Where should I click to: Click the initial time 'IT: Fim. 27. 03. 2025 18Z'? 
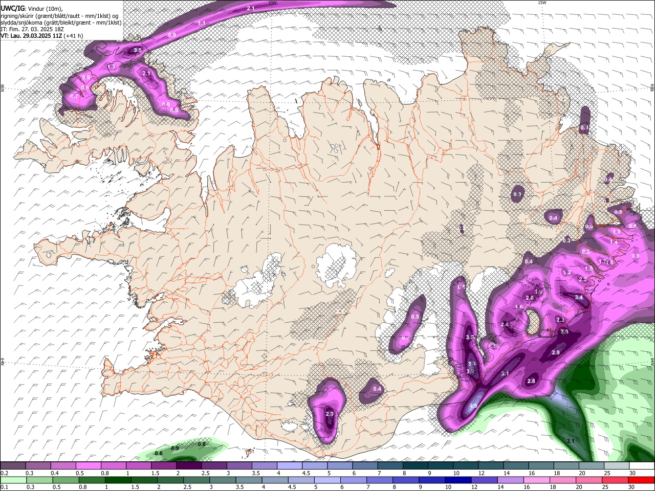(33, 29)
